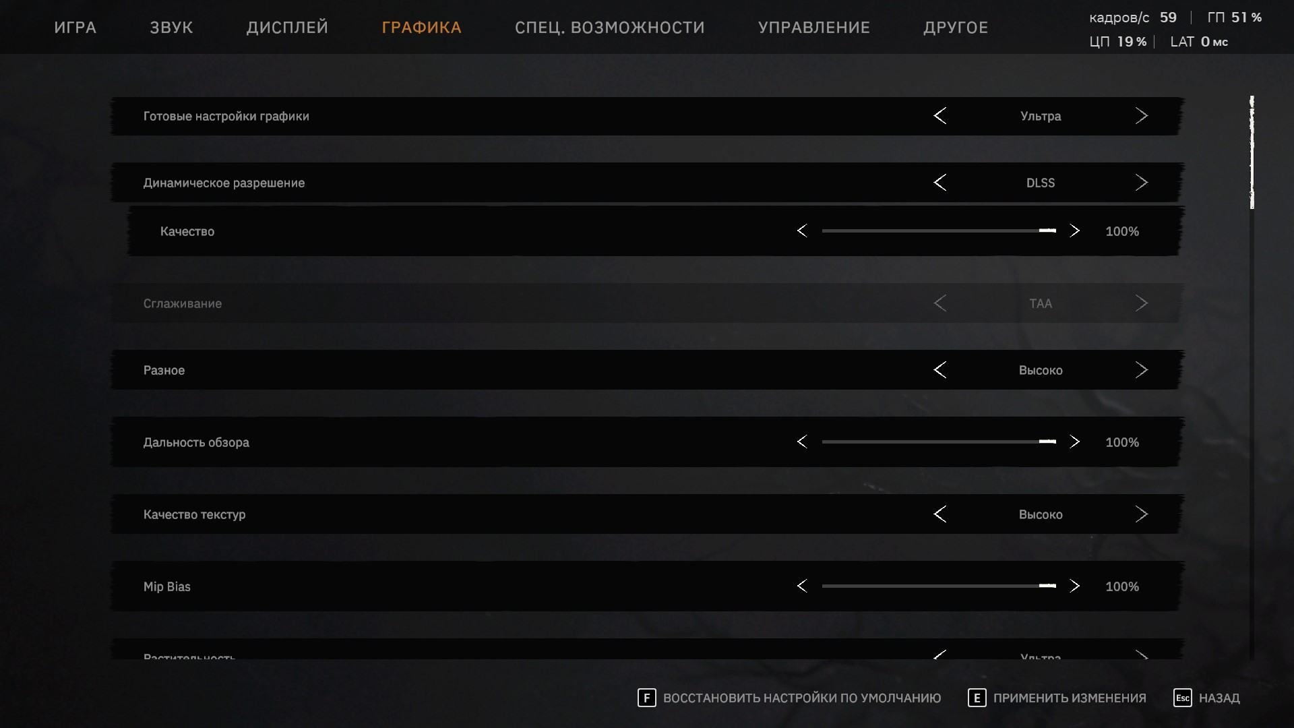This screenshot has width=1294, height=728.
Task: Click the 100% value of Mip Bias
Action: [1122, 586]
